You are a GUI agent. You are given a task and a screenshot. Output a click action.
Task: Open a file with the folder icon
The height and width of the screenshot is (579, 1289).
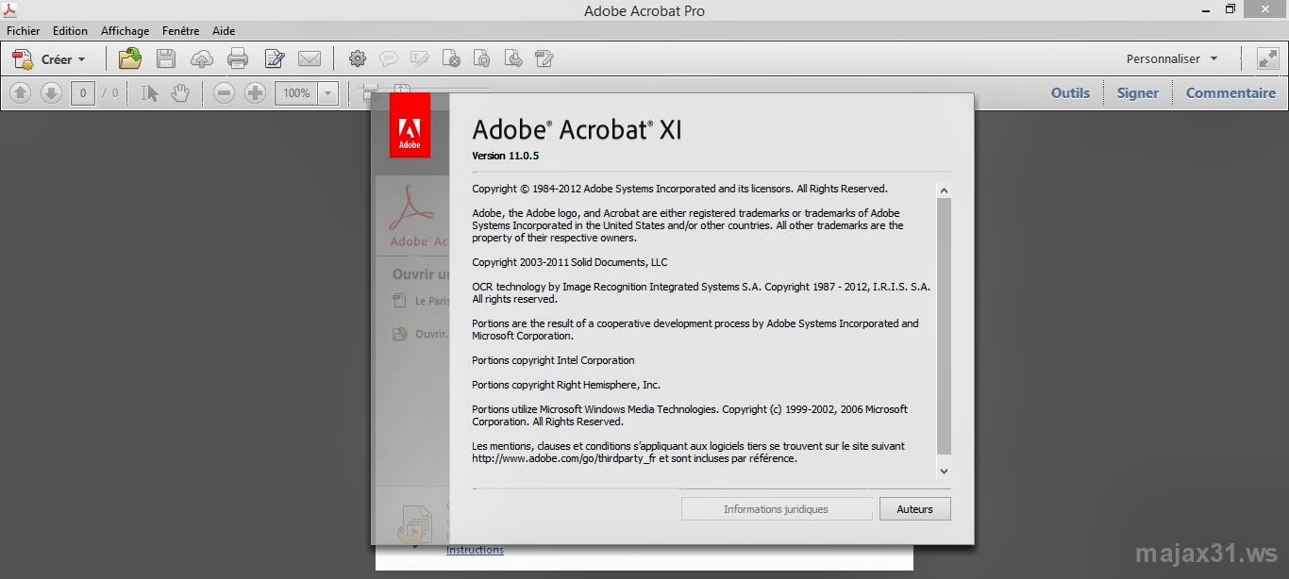[x=130, y=58]
